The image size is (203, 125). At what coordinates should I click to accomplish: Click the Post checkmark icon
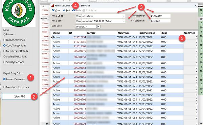(x=64, y=10)
